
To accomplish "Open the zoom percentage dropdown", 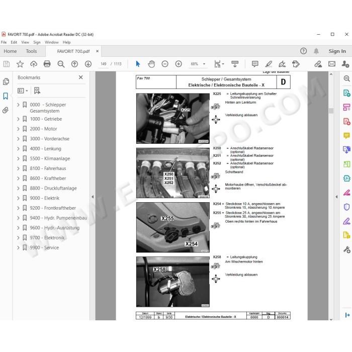I will tap(204, 64).
